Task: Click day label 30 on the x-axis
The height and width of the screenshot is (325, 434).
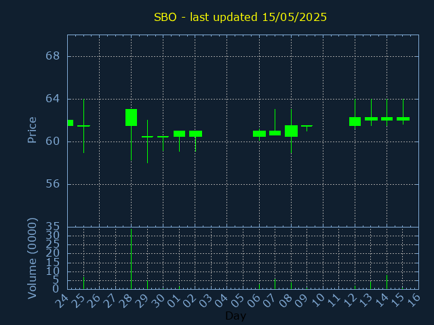Action: pyautogui.click(x=157, y=301)
